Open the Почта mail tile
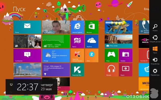 27,27
